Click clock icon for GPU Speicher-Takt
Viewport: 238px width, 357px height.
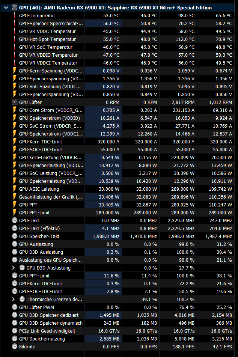tap(15, 236)
